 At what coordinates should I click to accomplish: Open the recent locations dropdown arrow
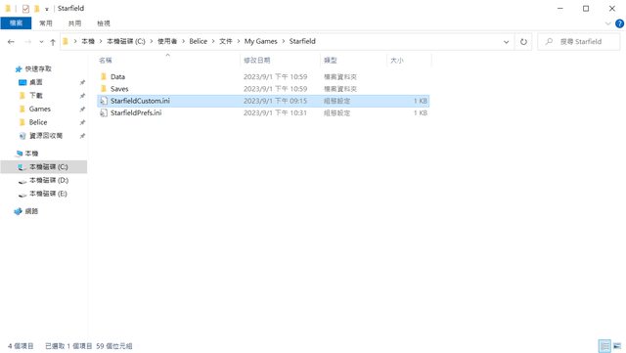(41, 41)
